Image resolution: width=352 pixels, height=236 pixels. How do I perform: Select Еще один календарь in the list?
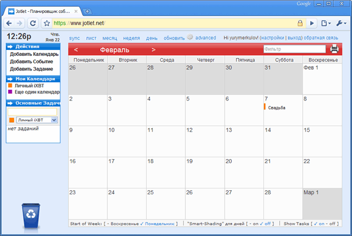tap(38, 92)
